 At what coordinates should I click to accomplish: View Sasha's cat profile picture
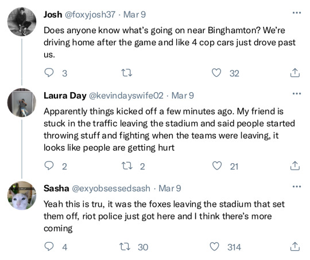pyautogui.click(x=22, y=195)
